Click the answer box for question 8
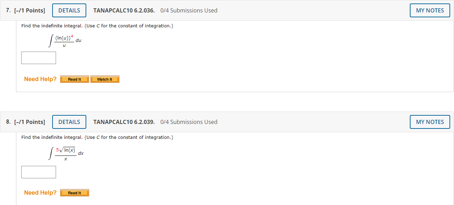454x205 pixels. (x=38, y=172)
